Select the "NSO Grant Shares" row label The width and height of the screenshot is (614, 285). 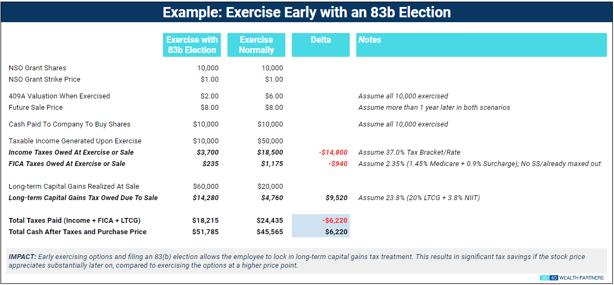(x=37, y=68)
